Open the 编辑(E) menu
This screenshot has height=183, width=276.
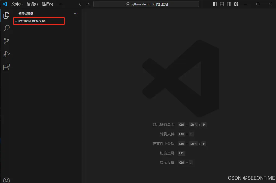32,4
